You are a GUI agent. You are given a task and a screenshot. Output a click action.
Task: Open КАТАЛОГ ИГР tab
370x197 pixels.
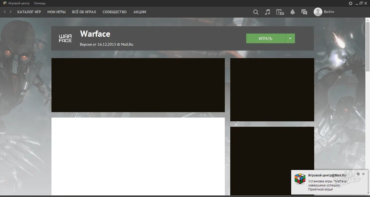coord(29,12)
